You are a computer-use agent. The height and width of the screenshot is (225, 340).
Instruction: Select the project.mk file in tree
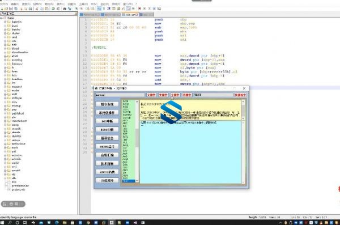point(18,190)
